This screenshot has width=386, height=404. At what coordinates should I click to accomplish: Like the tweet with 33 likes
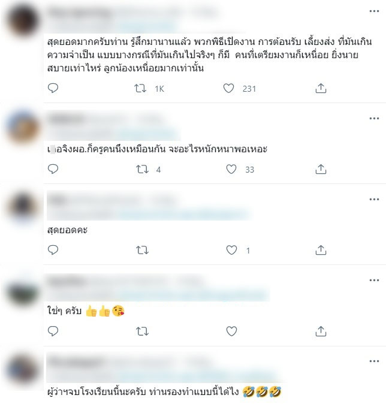click(231, 169)
